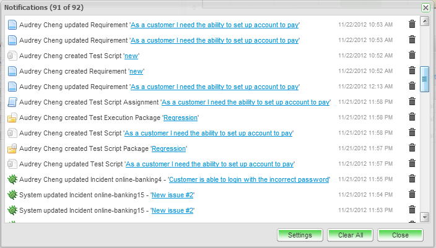This screenshot has height=248, width=436.
Task: Close the Notifications dialog with the X
Action: 425,7
